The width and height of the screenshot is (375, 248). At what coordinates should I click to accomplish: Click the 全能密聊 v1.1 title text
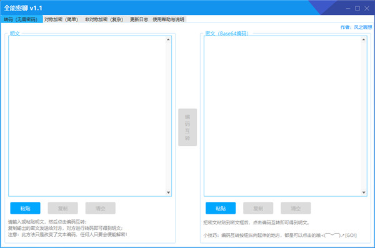click(x=23, y=8)
